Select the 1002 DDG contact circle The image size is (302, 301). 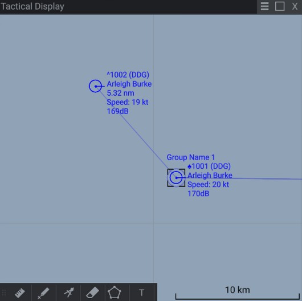point(96,86)
